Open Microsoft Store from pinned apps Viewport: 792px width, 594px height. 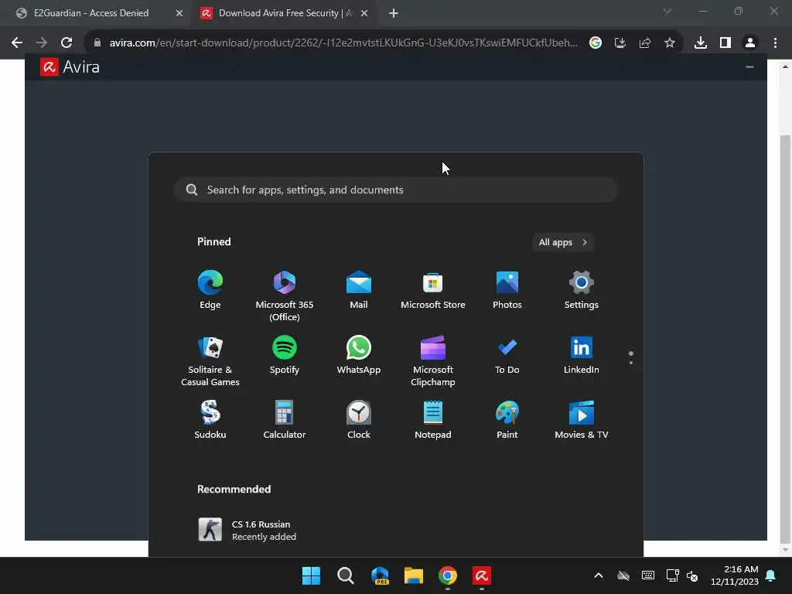click(433, 290)
